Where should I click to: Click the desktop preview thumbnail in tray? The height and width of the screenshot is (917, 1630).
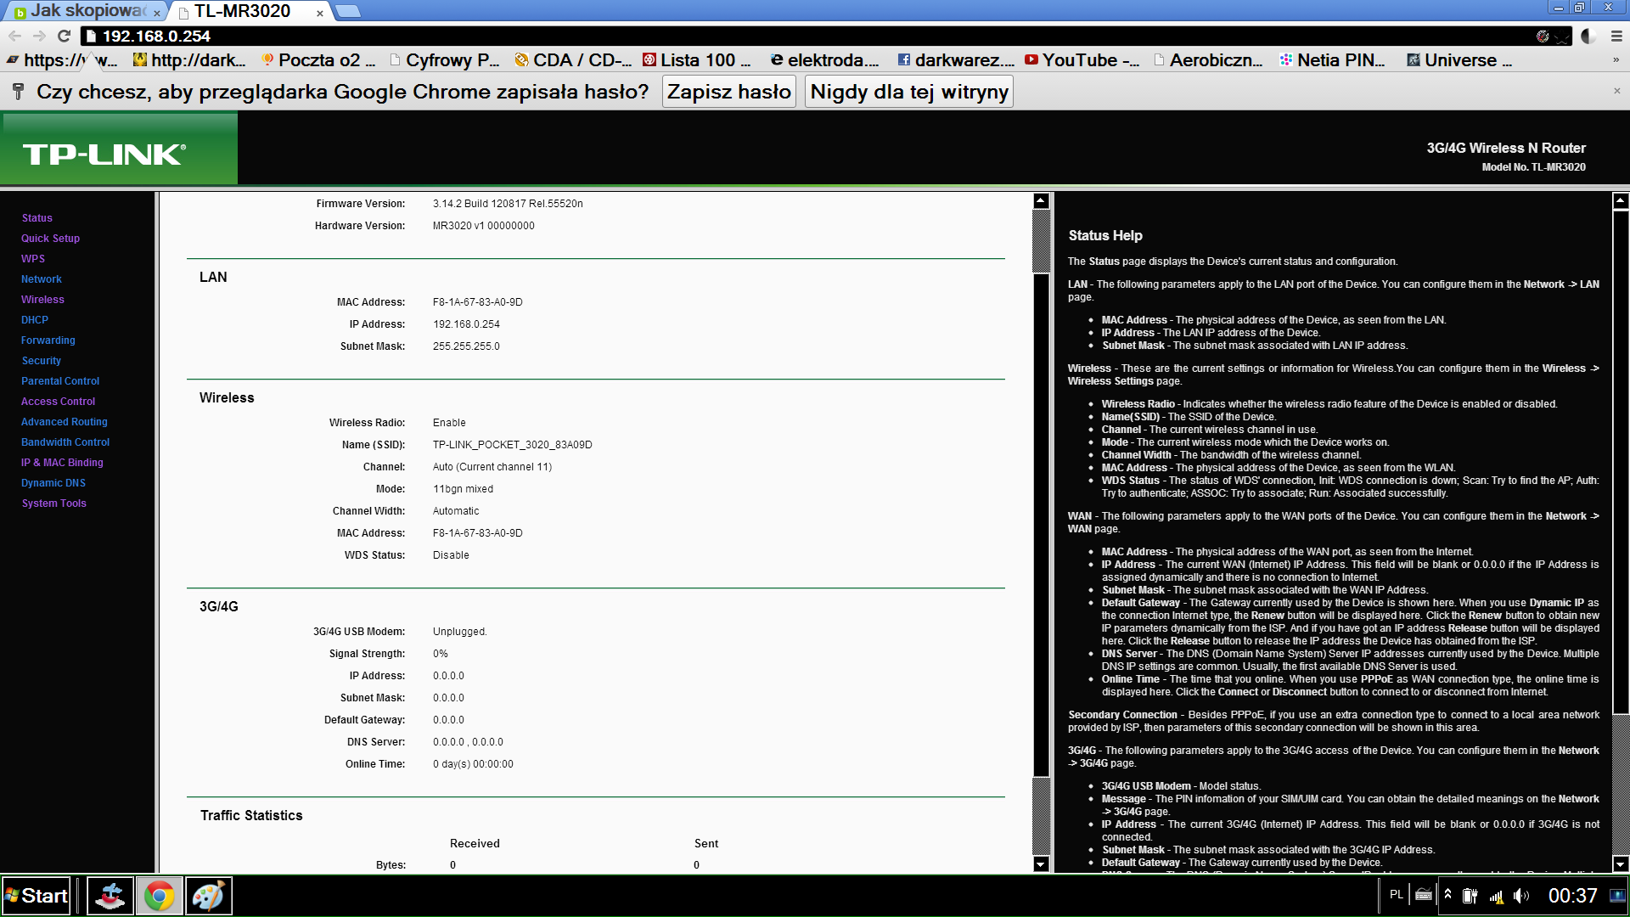point(1618,896)
